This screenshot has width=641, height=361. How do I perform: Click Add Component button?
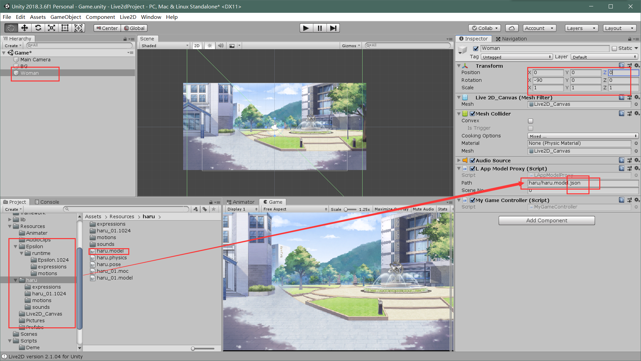546,220
